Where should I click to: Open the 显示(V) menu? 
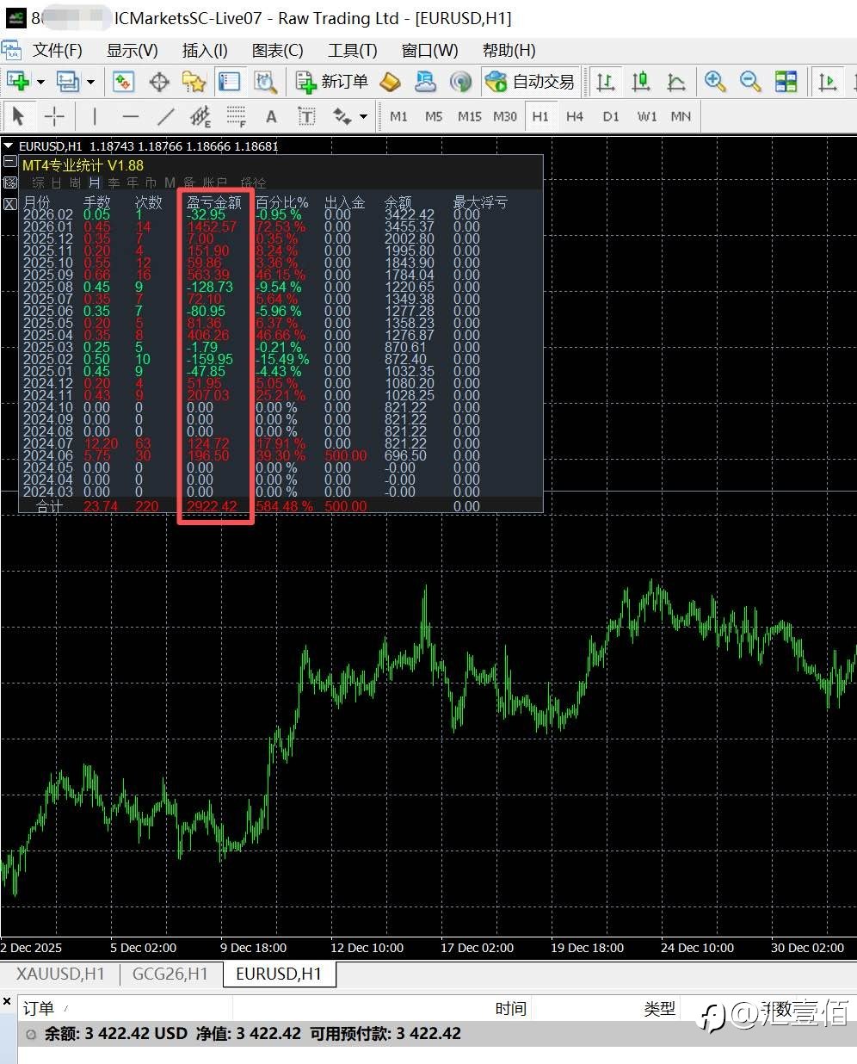[x=132, y=50]
